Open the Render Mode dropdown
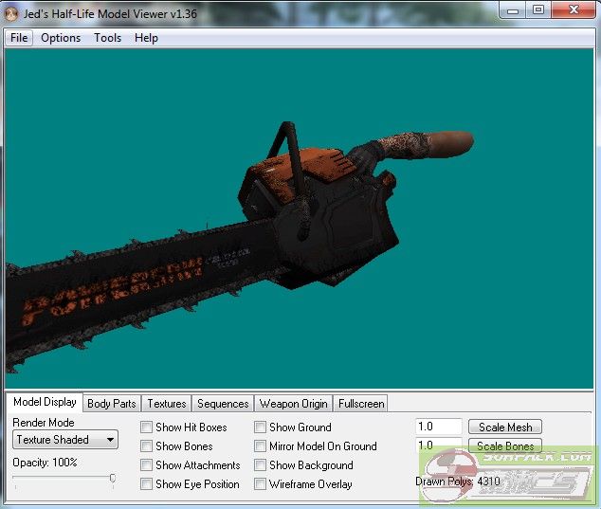601x509 pixels. (x=65, y=440)
